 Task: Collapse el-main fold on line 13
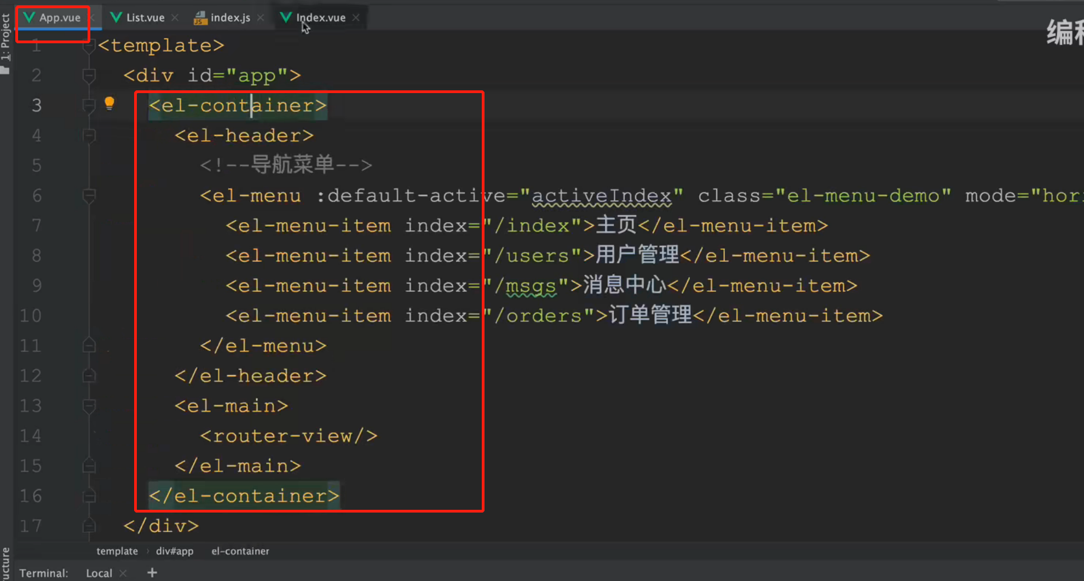(x=89, y=406)
